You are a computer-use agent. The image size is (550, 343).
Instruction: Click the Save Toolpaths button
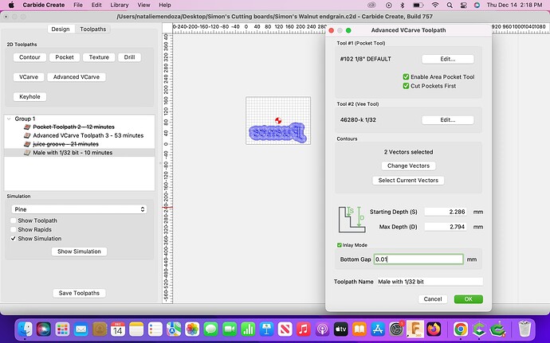tap(79, 293)
